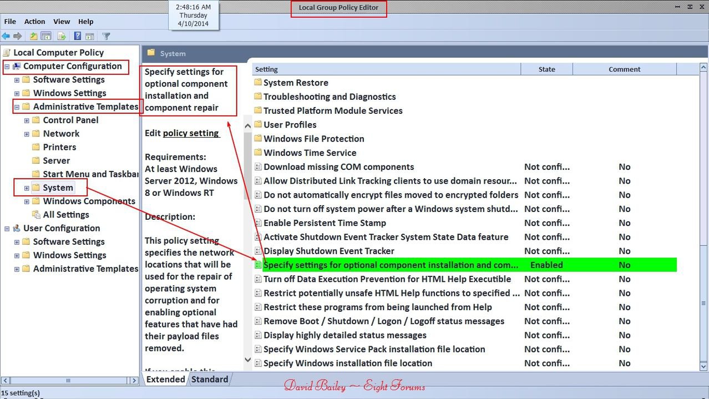Click the Filter funnel toolbar icon

click(x=107, y=36)
